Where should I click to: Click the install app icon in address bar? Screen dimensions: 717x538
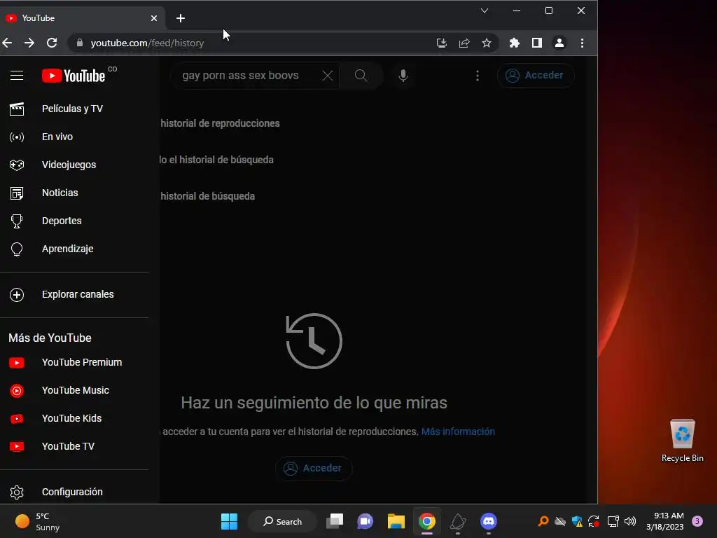(x=442, y=43)
